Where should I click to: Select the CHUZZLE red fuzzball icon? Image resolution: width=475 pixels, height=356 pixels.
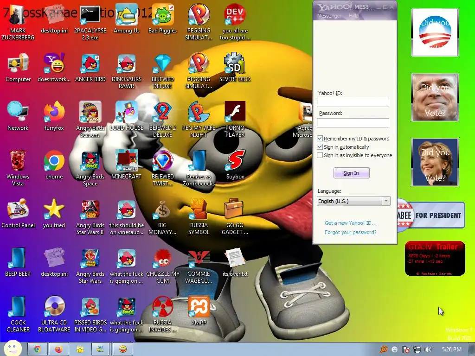(162, 266)
